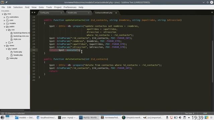Expand the core folder

click(x=4, y=20)
